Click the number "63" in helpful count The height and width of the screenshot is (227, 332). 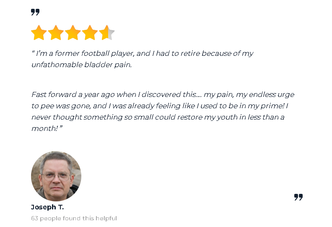(x=35, y=218)
